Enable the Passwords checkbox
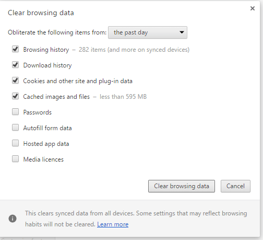Image resolution: width=263 pixels, height=240 pixels. (15, 112)
